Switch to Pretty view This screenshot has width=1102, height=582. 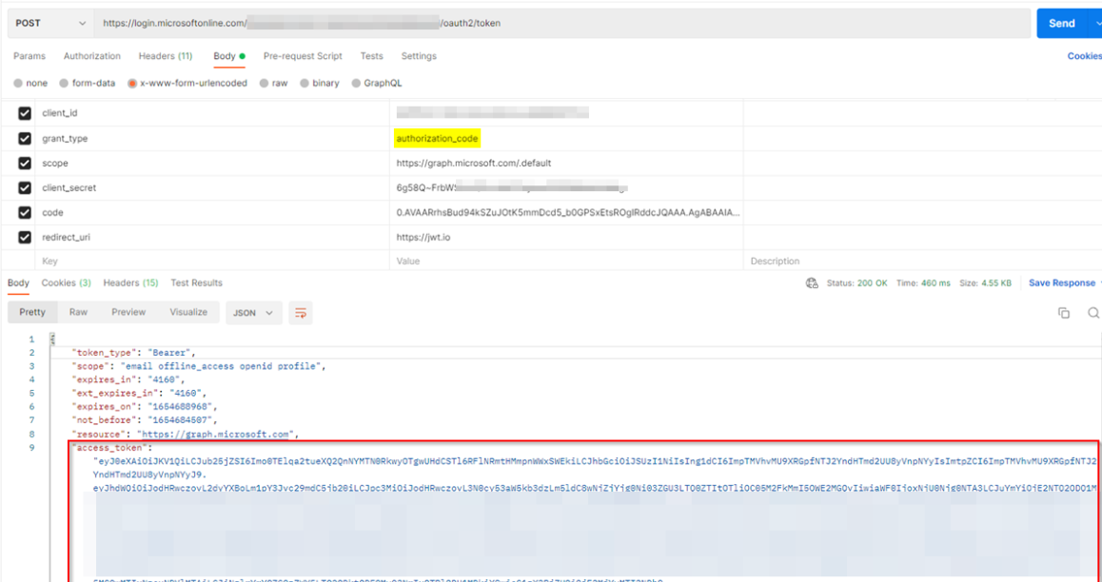coord(32,313)
